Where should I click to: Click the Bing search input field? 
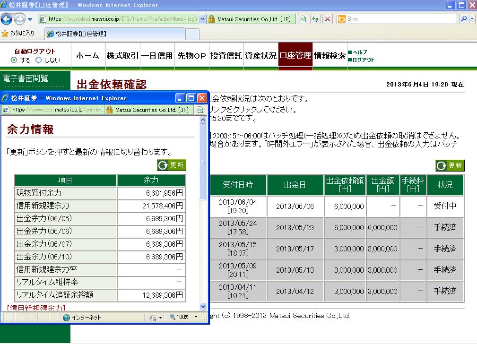click(396, 19)
